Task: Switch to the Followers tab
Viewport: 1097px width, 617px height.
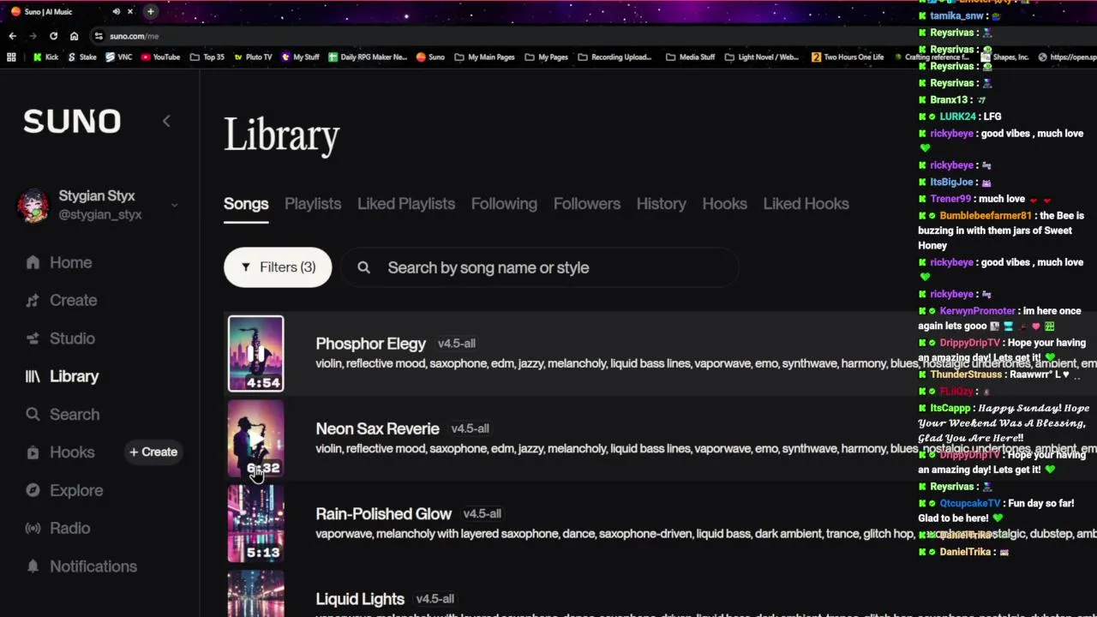Action: (x=587, y=204)
